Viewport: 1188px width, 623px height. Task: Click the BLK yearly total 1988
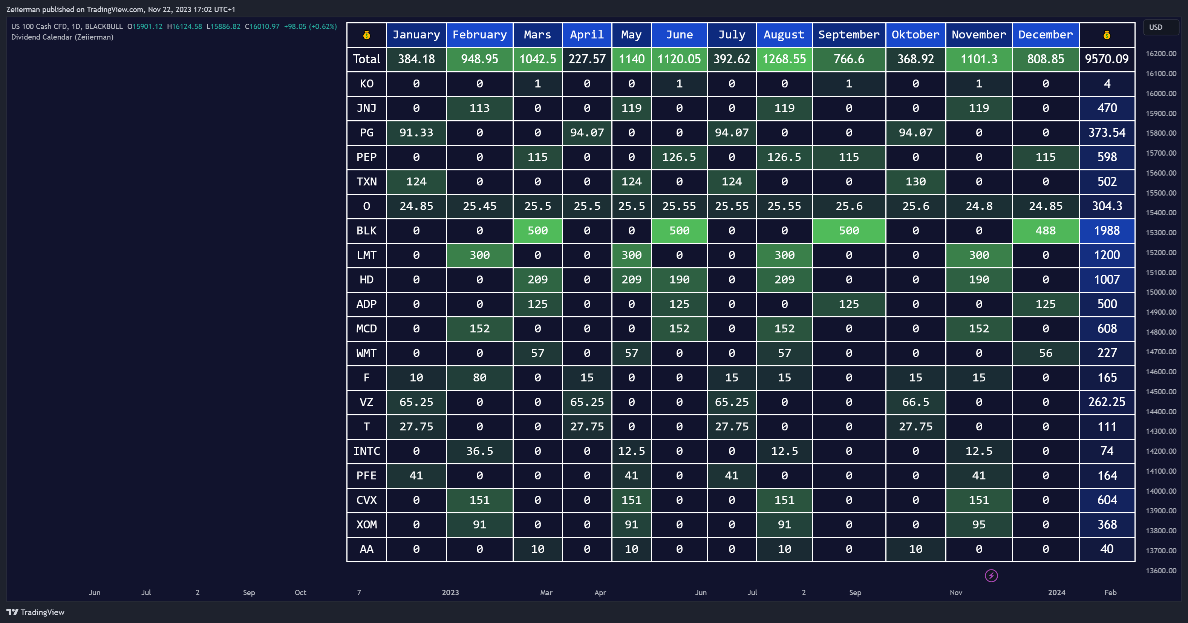[x=1107, y=231]
